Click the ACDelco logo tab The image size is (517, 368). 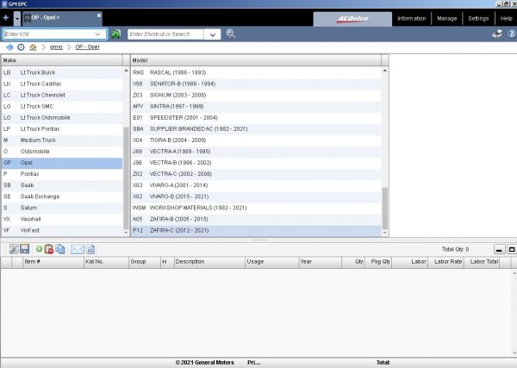click(x=352, y=19)
